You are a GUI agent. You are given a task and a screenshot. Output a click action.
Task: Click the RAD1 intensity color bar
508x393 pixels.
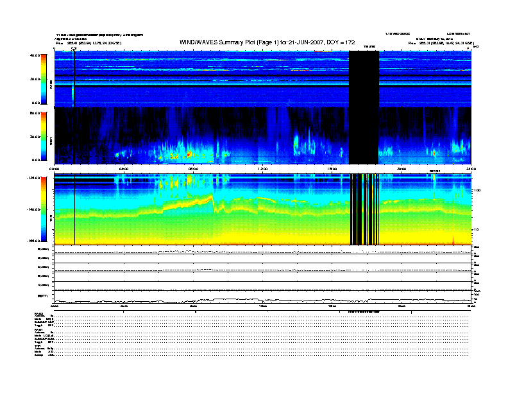44,137
